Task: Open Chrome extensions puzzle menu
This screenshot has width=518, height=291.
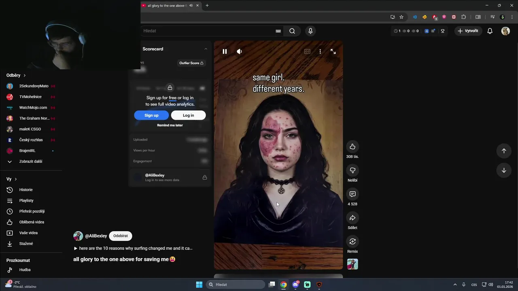Action: pyautogui.click(x=464, y=17)
